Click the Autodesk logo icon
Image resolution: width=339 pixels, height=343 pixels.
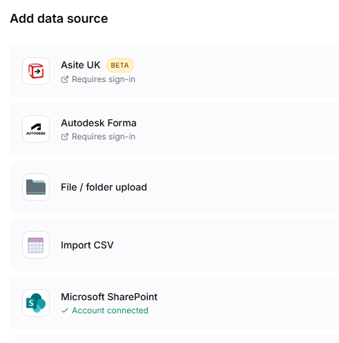tap(36, 129)
